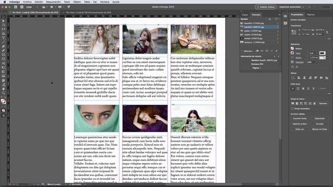Select guitar jpg in links list

(259, 31)
